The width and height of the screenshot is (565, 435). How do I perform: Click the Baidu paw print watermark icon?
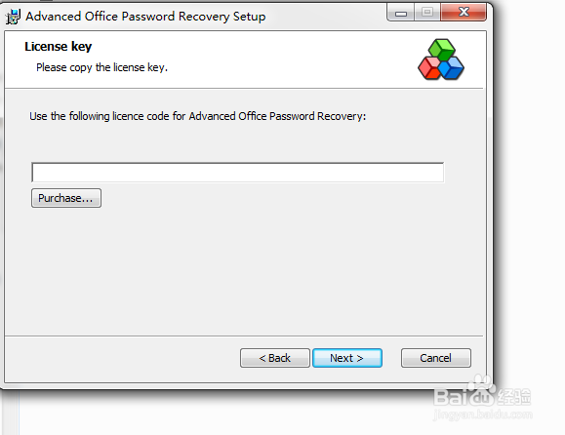click(481, 384)
